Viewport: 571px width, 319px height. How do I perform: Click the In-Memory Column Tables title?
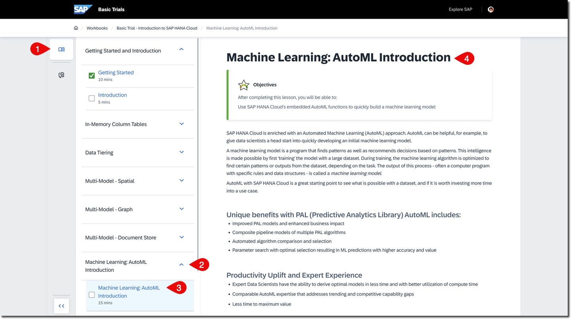pos(116,124)
